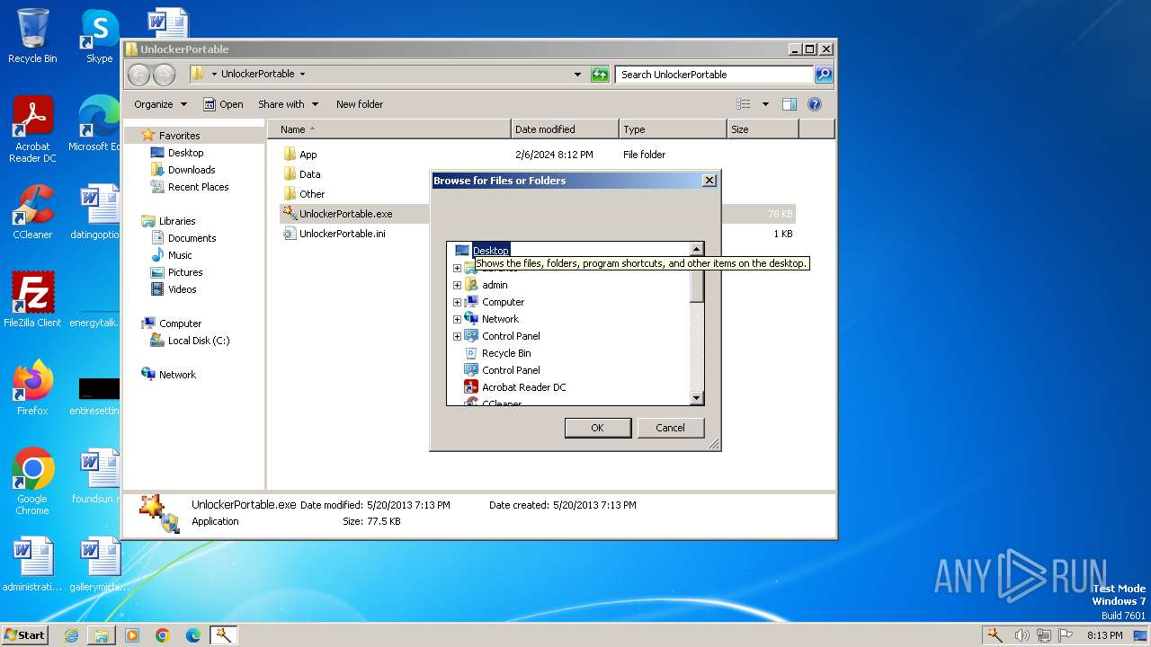This screenshot has height=647, width=1151.
Task: Click the volume icon in system tray
Action: point(1022,635)
